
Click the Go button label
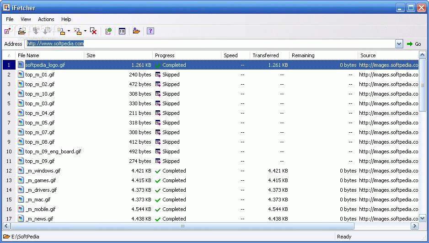(418, 44)
